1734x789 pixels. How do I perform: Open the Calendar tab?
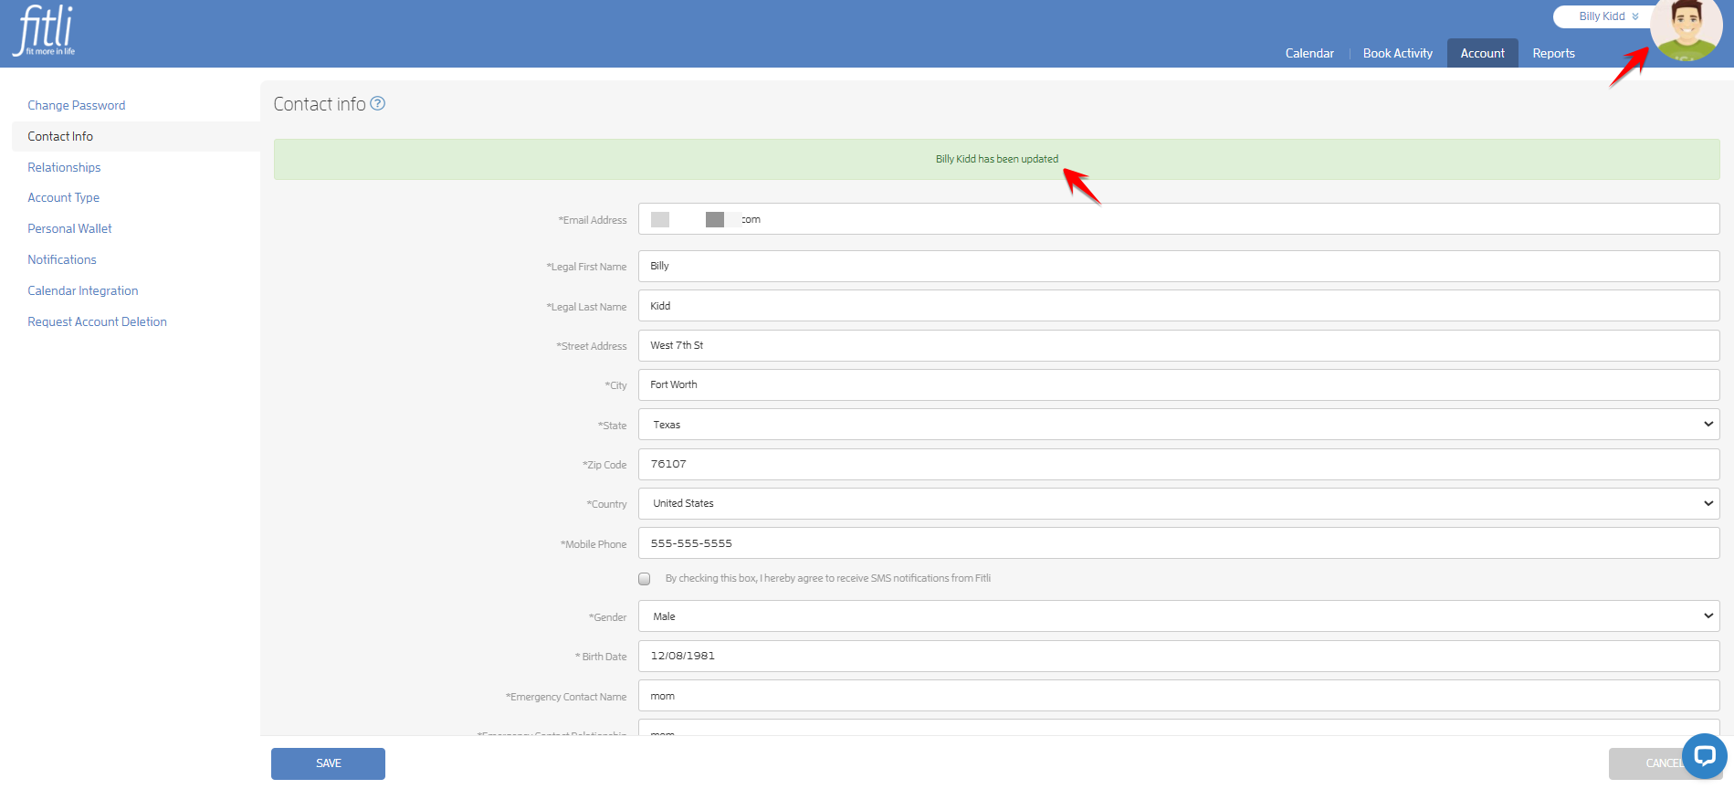[x=1309, y=53]
